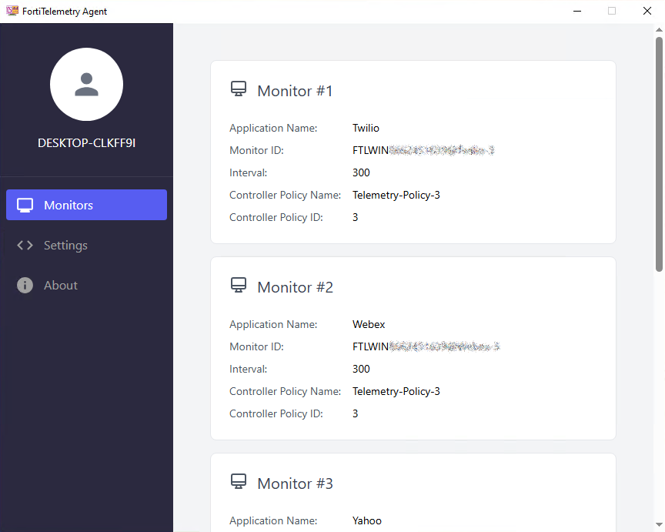Click the Yahoo application entry under Monitor #3

click(x=367, y=520)
